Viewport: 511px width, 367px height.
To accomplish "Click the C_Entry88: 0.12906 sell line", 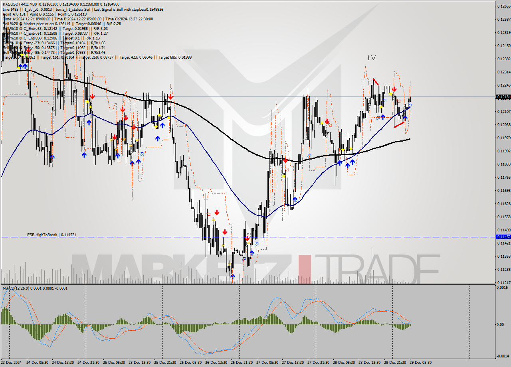I will pyautogui.click(x=51, y=38).
